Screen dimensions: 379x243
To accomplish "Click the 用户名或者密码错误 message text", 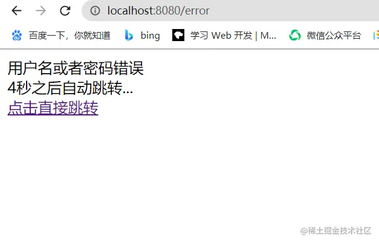I will point(76,68).
